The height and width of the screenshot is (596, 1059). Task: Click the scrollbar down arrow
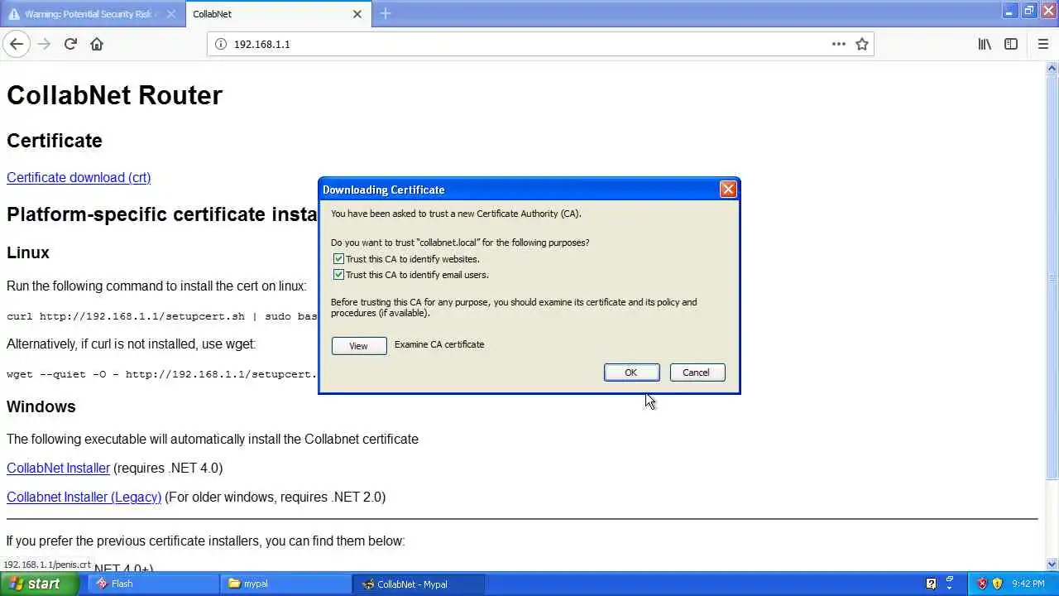tap(1052, 565)
